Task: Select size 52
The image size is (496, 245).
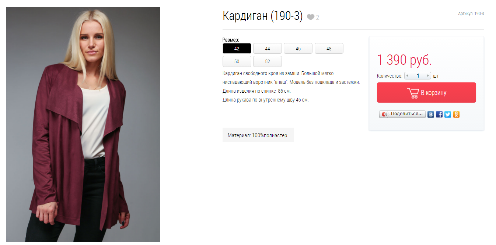Action: click(x=268, y=61)
